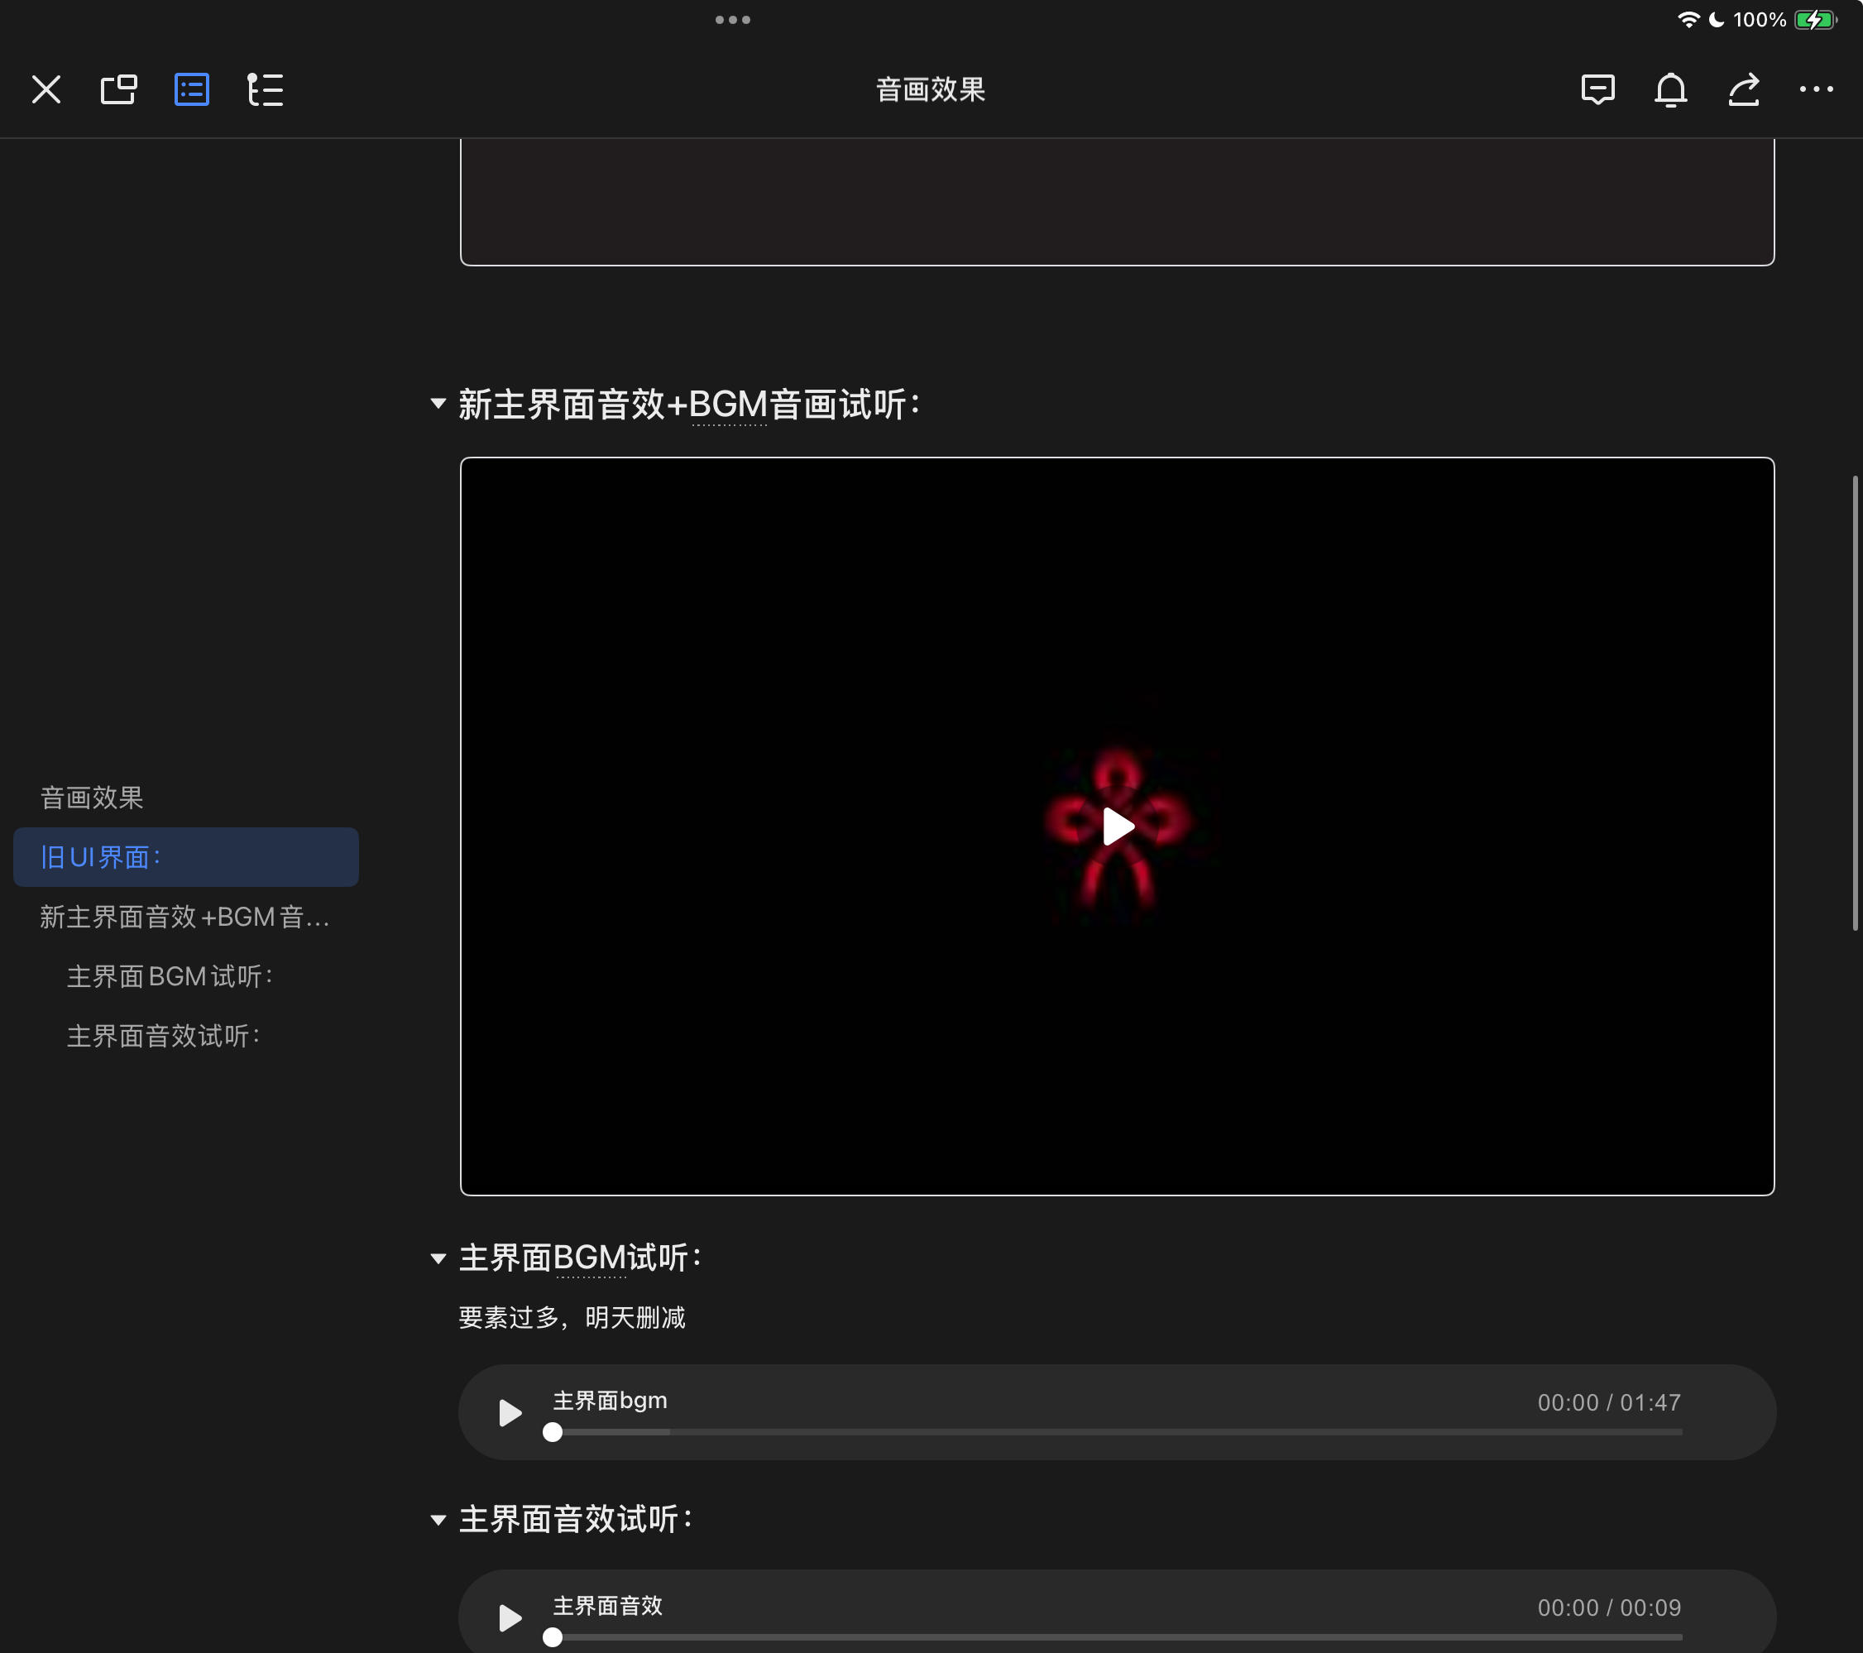
Task: Switch to outline tree view icon
Action: click(266, 89)
